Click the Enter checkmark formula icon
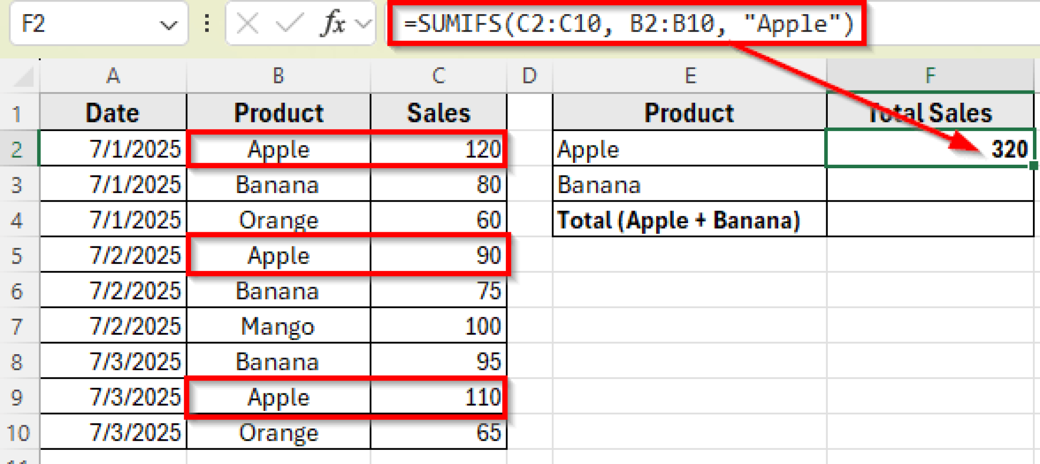1040x464 pixels. click(289, 24)
